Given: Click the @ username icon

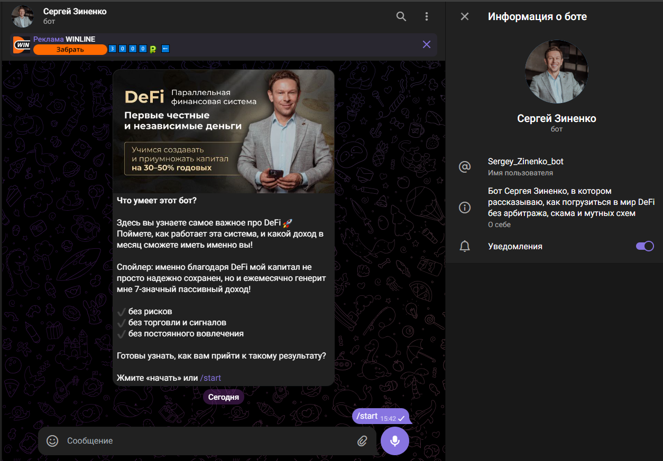Looking at the screenshot, I should click(x=465, y=167).
